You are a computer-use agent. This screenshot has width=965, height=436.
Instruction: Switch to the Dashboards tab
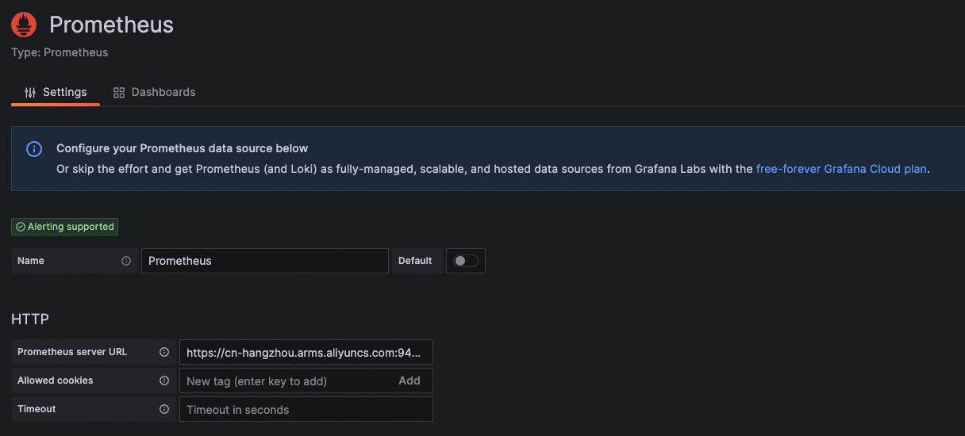point(155,93)
